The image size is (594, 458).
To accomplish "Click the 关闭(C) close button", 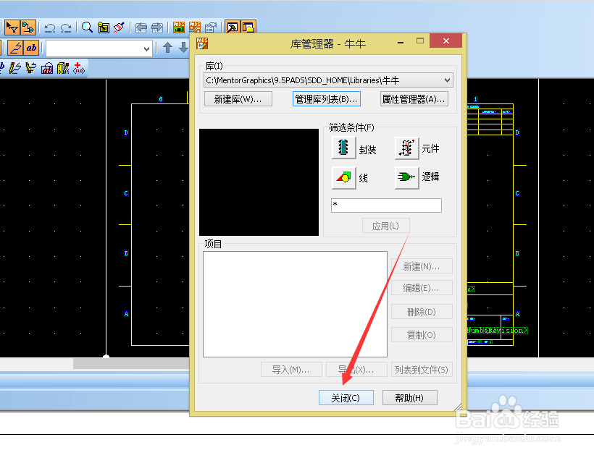I will (x=346, y=398).
